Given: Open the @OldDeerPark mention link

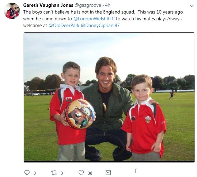Looking at the screenshot, I should pyautogui.click(x=64, y=25).
